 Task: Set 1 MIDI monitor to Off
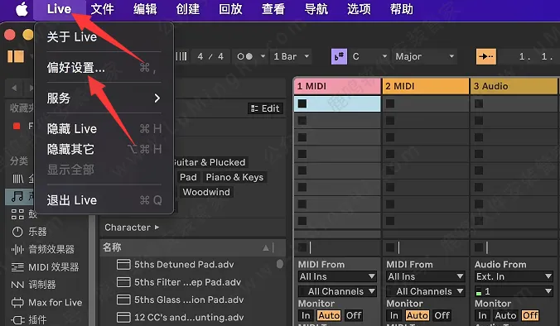(x=354, y=315)
